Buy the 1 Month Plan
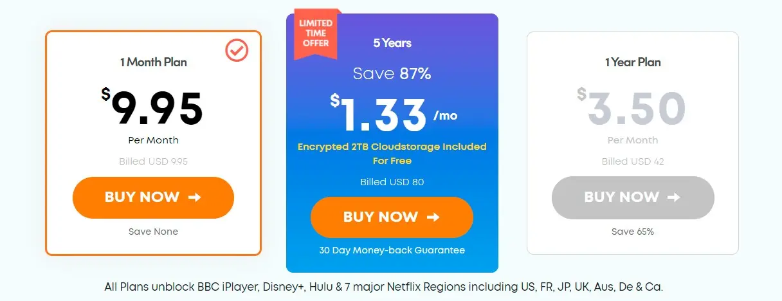Screen dimensions: 782x301 click(x=153, y=197)
